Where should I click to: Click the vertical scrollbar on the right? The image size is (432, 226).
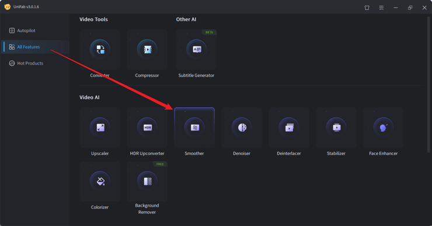pos(428,84)
